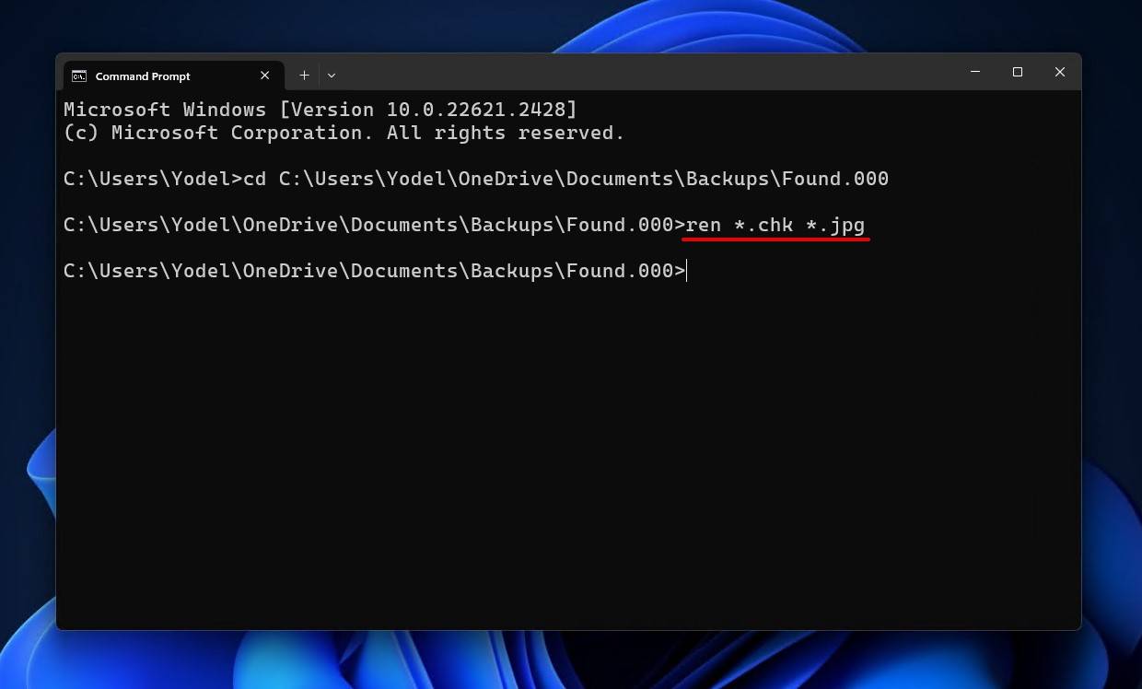Viewport: 1142px width, 689px height.
Task: Select the Command Prompt tab
Action: [x=173, y=76]
